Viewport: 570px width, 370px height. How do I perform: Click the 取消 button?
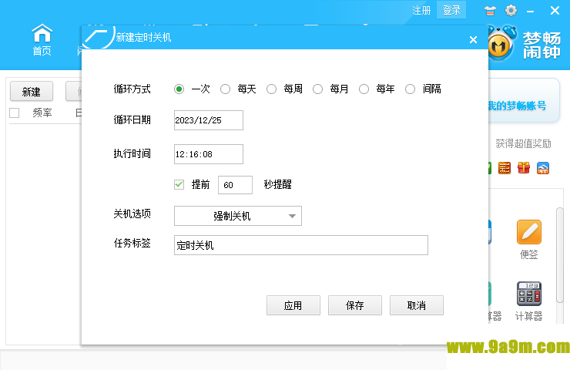click(417, 305)
